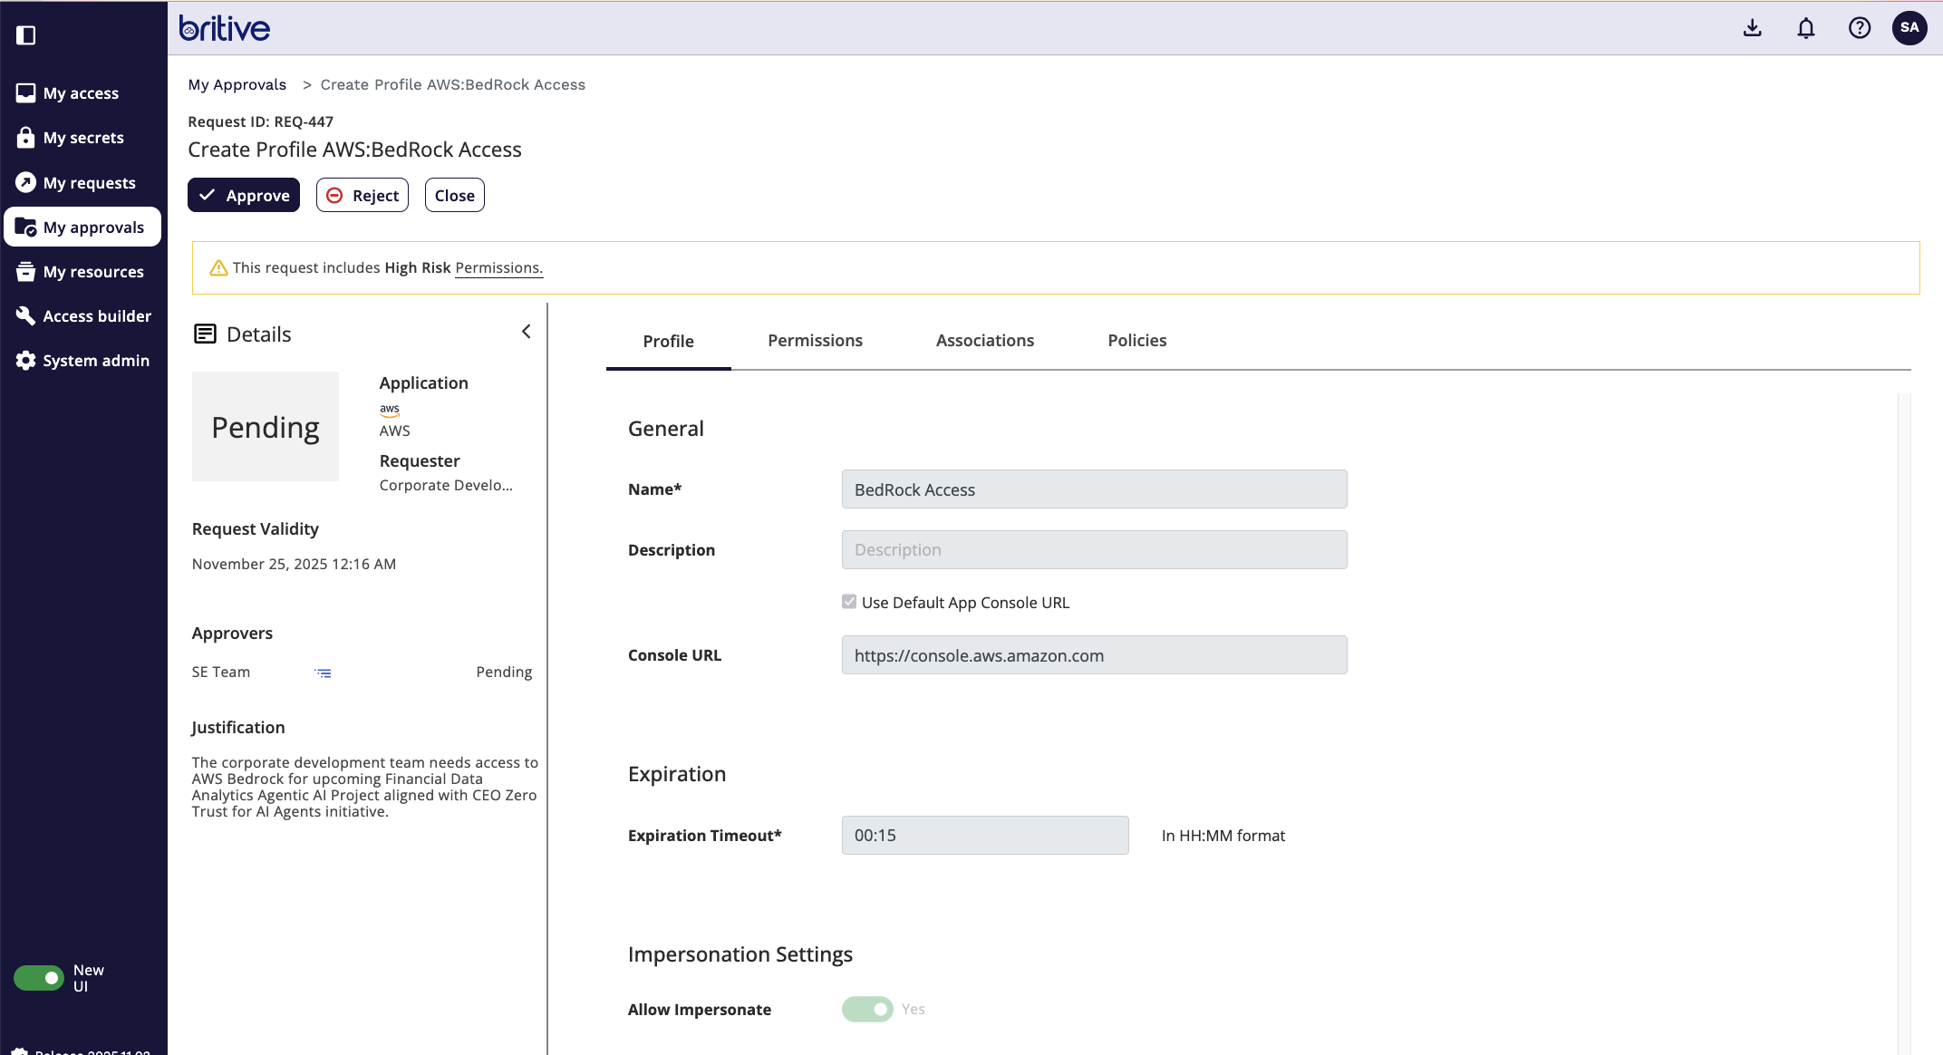
Task: Click the Expiration Timeout input field
Action: point(984,836)
